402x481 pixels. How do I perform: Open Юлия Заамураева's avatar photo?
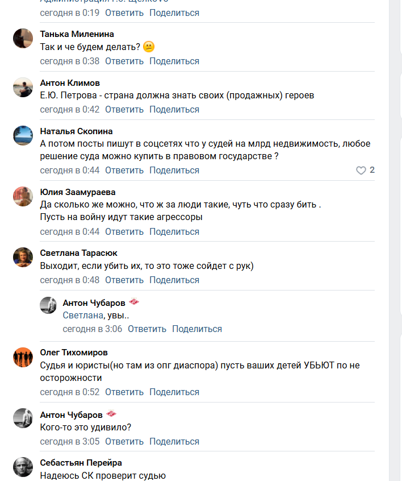(23, 196)
